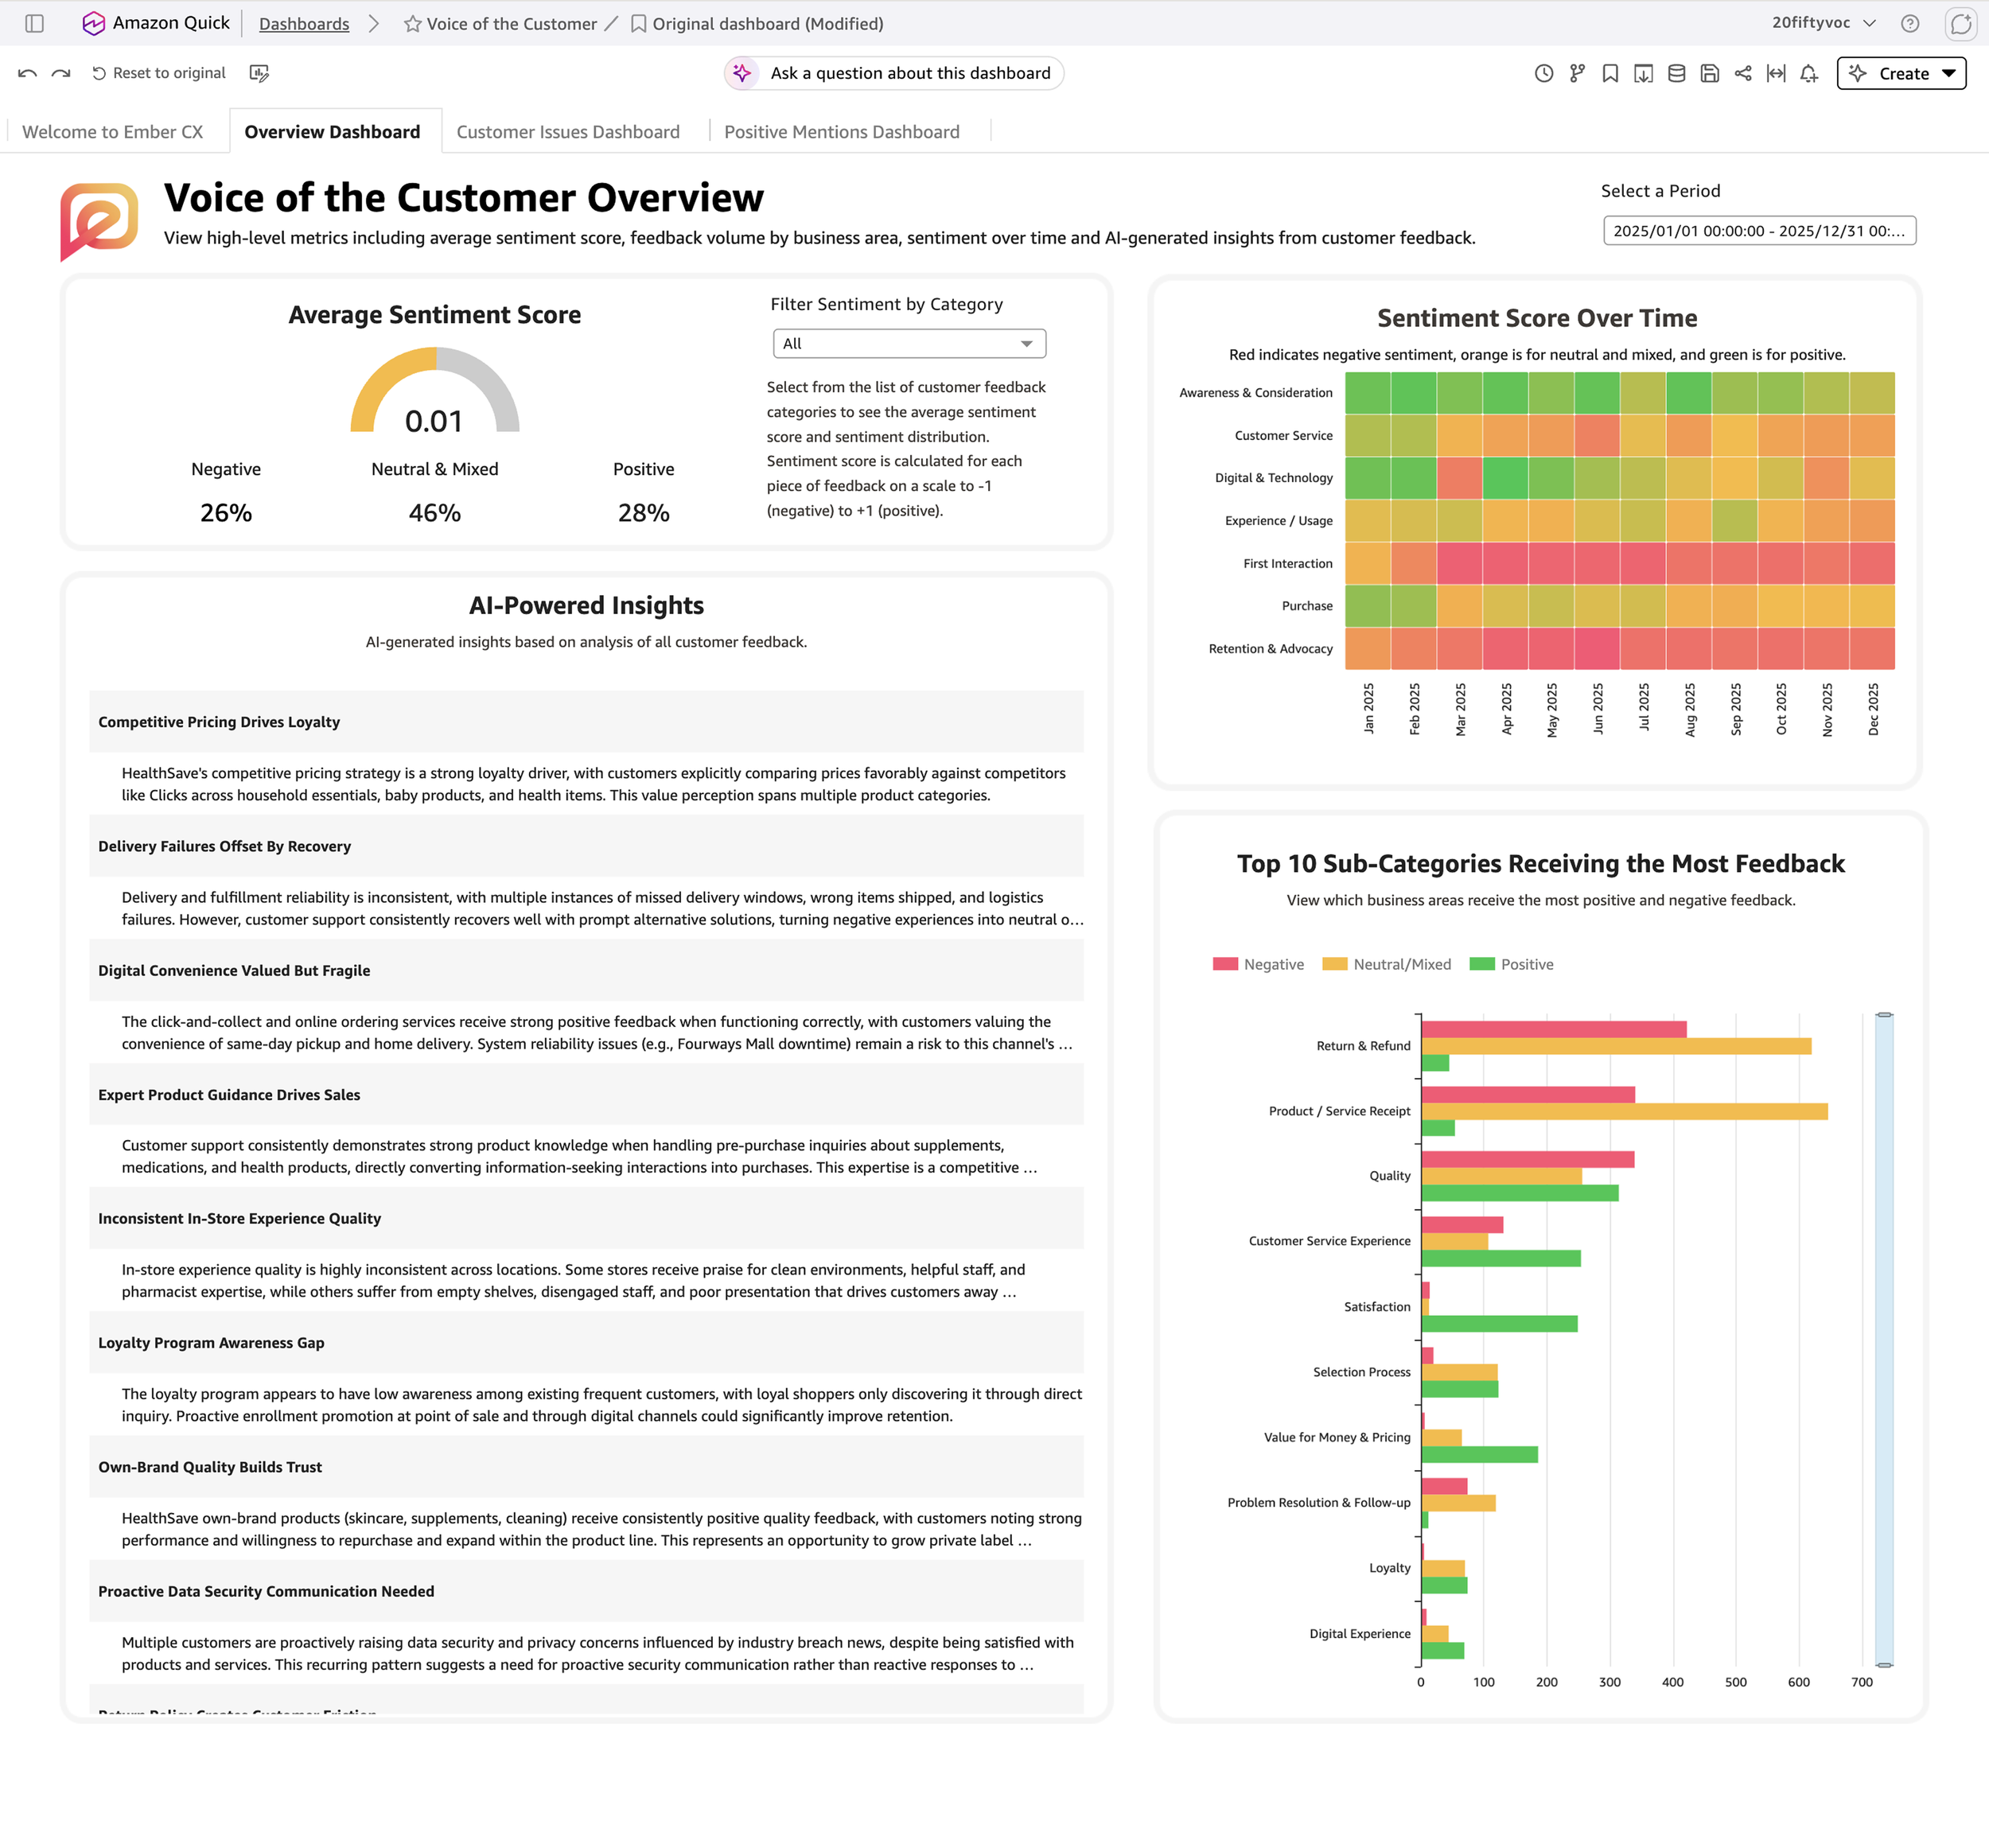Open the help question-mark icon

pyautogui.click(x=1910, y=23)
